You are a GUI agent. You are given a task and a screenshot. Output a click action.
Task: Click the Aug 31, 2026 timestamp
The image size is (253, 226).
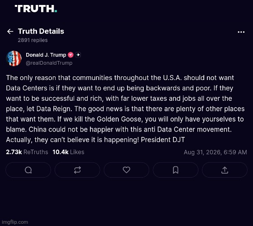coord(215,152)
